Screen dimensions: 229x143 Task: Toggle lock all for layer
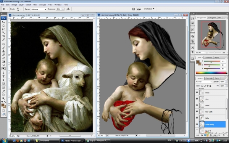(210, 86)
